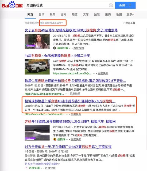Expand dropdown arrow after xfb315.com URL

click(x=67, y=114)
